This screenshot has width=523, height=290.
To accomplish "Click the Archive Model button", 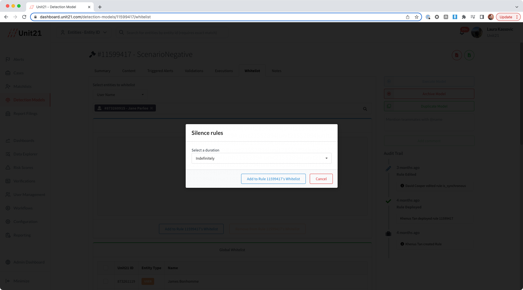I will (429, 94).
